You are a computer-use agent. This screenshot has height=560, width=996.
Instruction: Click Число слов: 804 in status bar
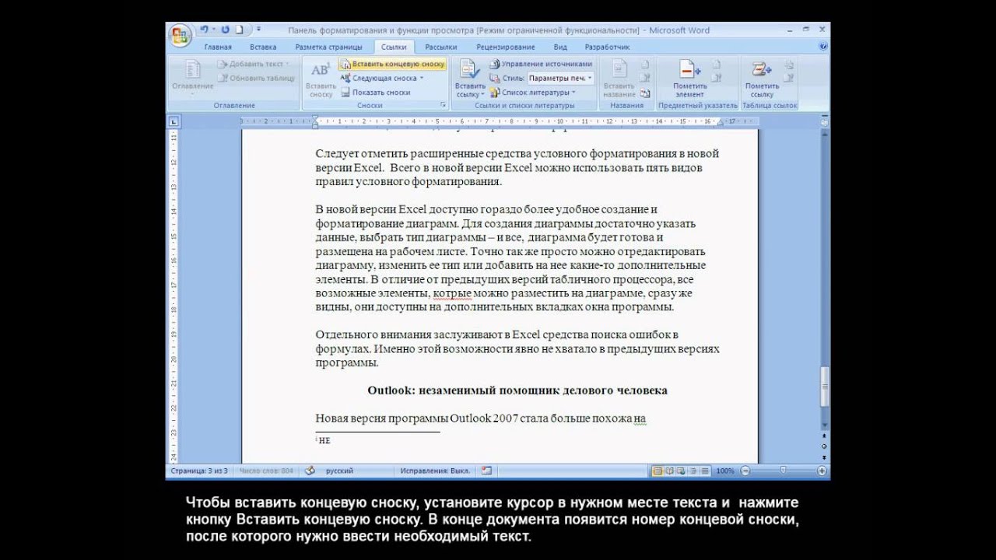(267, 471)
